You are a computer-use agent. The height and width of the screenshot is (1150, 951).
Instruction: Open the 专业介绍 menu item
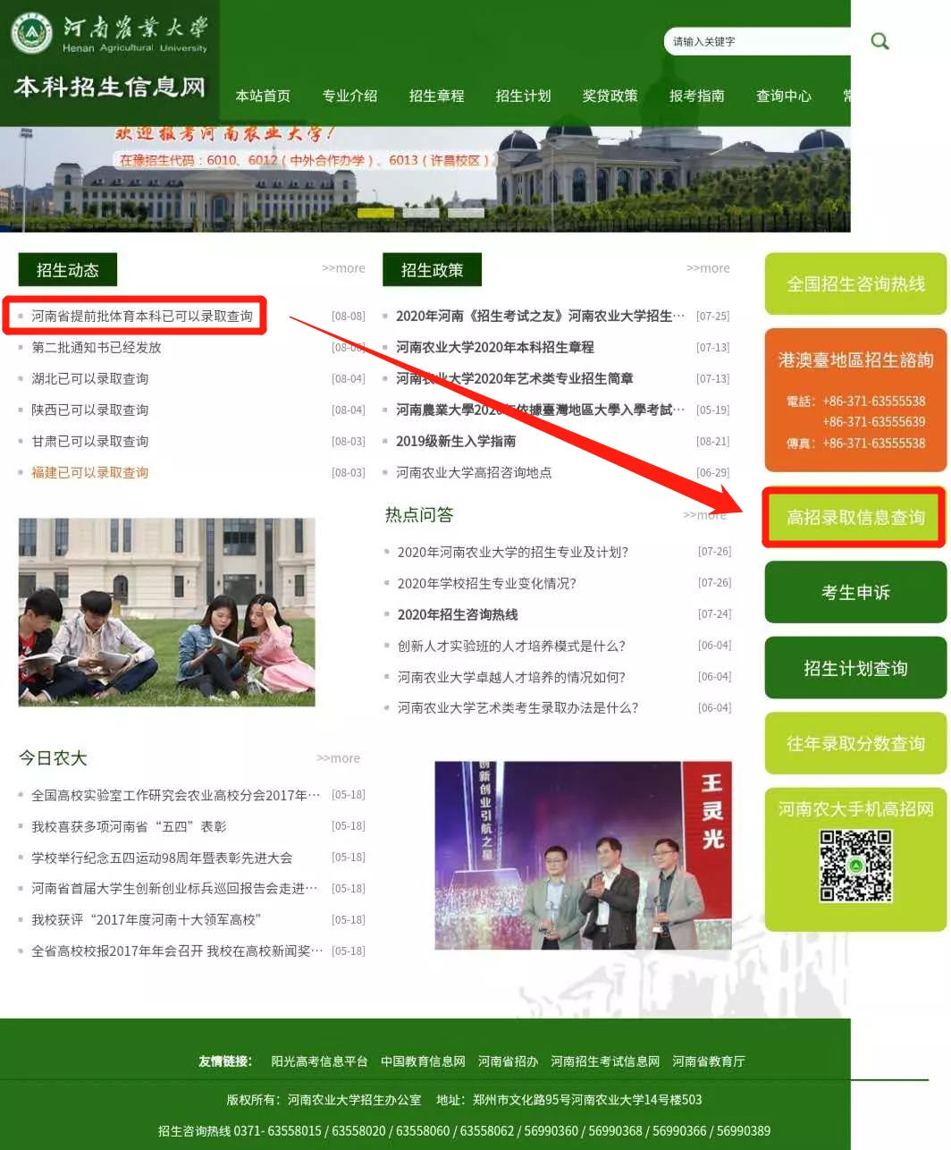(349, 96)
